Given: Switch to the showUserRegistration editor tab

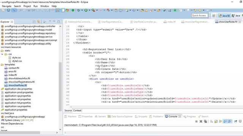Looking at the screenshot, I should point(195,22).
